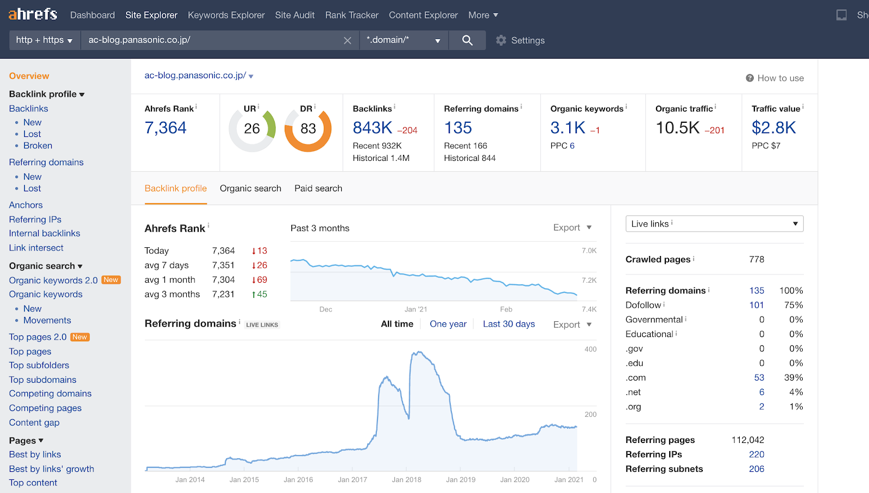Collapse the Organic search sidebar section

click(46, 266)
